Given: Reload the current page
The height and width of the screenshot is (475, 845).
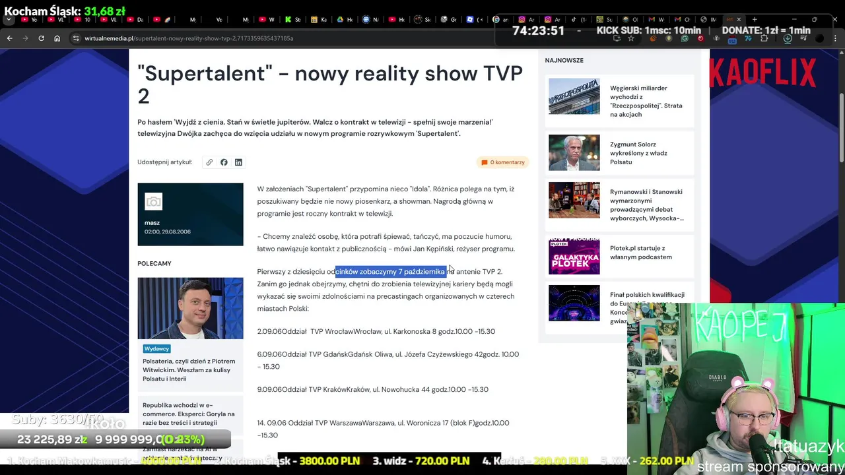Looking at the screenshot, I should pyautogui.click(x=41, y=38).
